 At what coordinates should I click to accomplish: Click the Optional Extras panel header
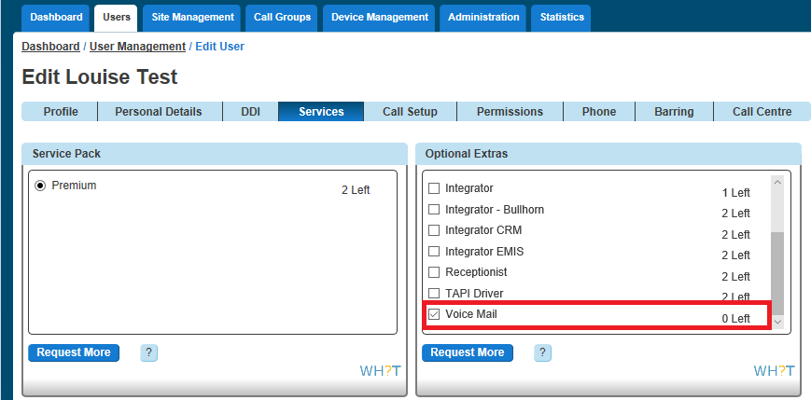608,154
